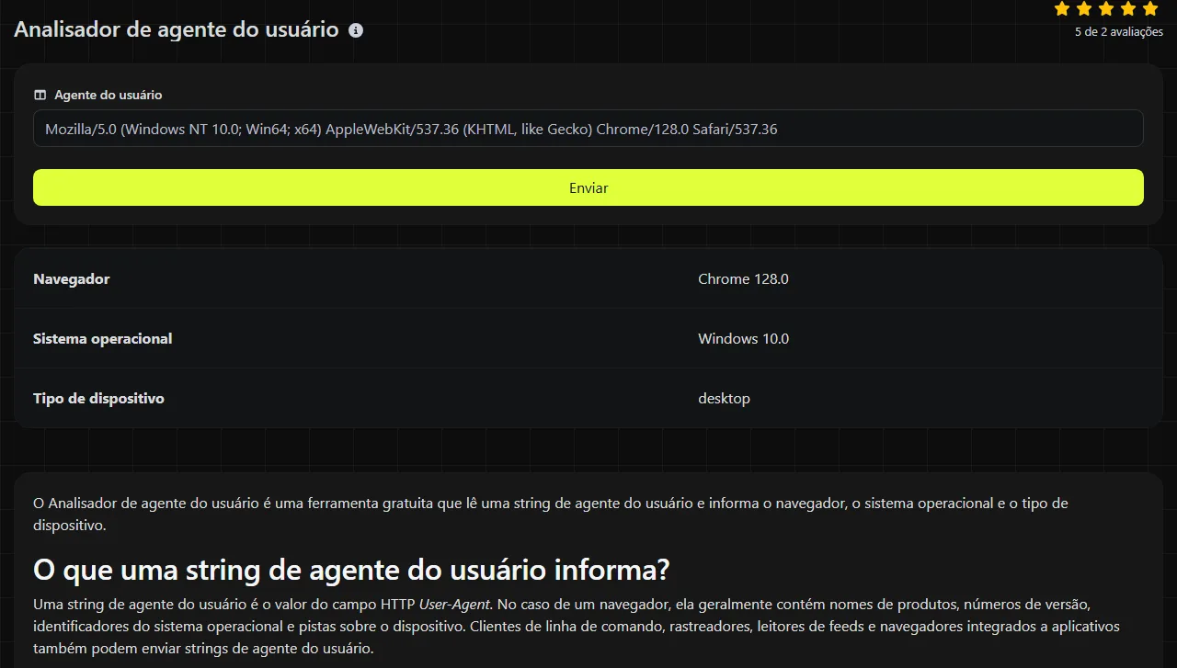Click the heading about what a user agent string informs
Viewport: 1177px width, 668px height.
[x=351, y=570]
